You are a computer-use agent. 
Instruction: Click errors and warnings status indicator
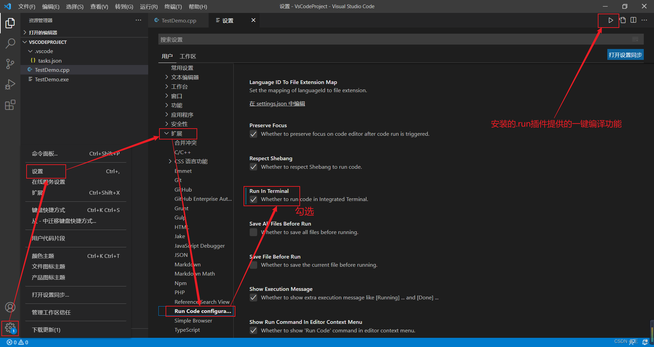tap(18, 342)
